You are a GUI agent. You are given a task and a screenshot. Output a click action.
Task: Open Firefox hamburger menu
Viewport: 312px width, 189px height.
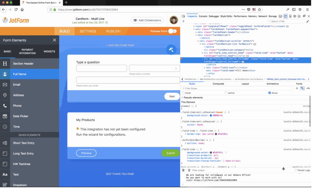click(x=307, y=10)
